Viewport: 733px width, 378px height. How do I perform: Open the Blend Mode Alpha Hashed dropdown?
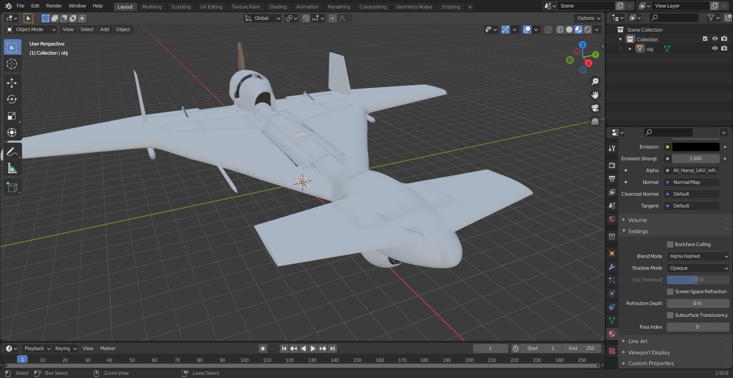[698, 256]
